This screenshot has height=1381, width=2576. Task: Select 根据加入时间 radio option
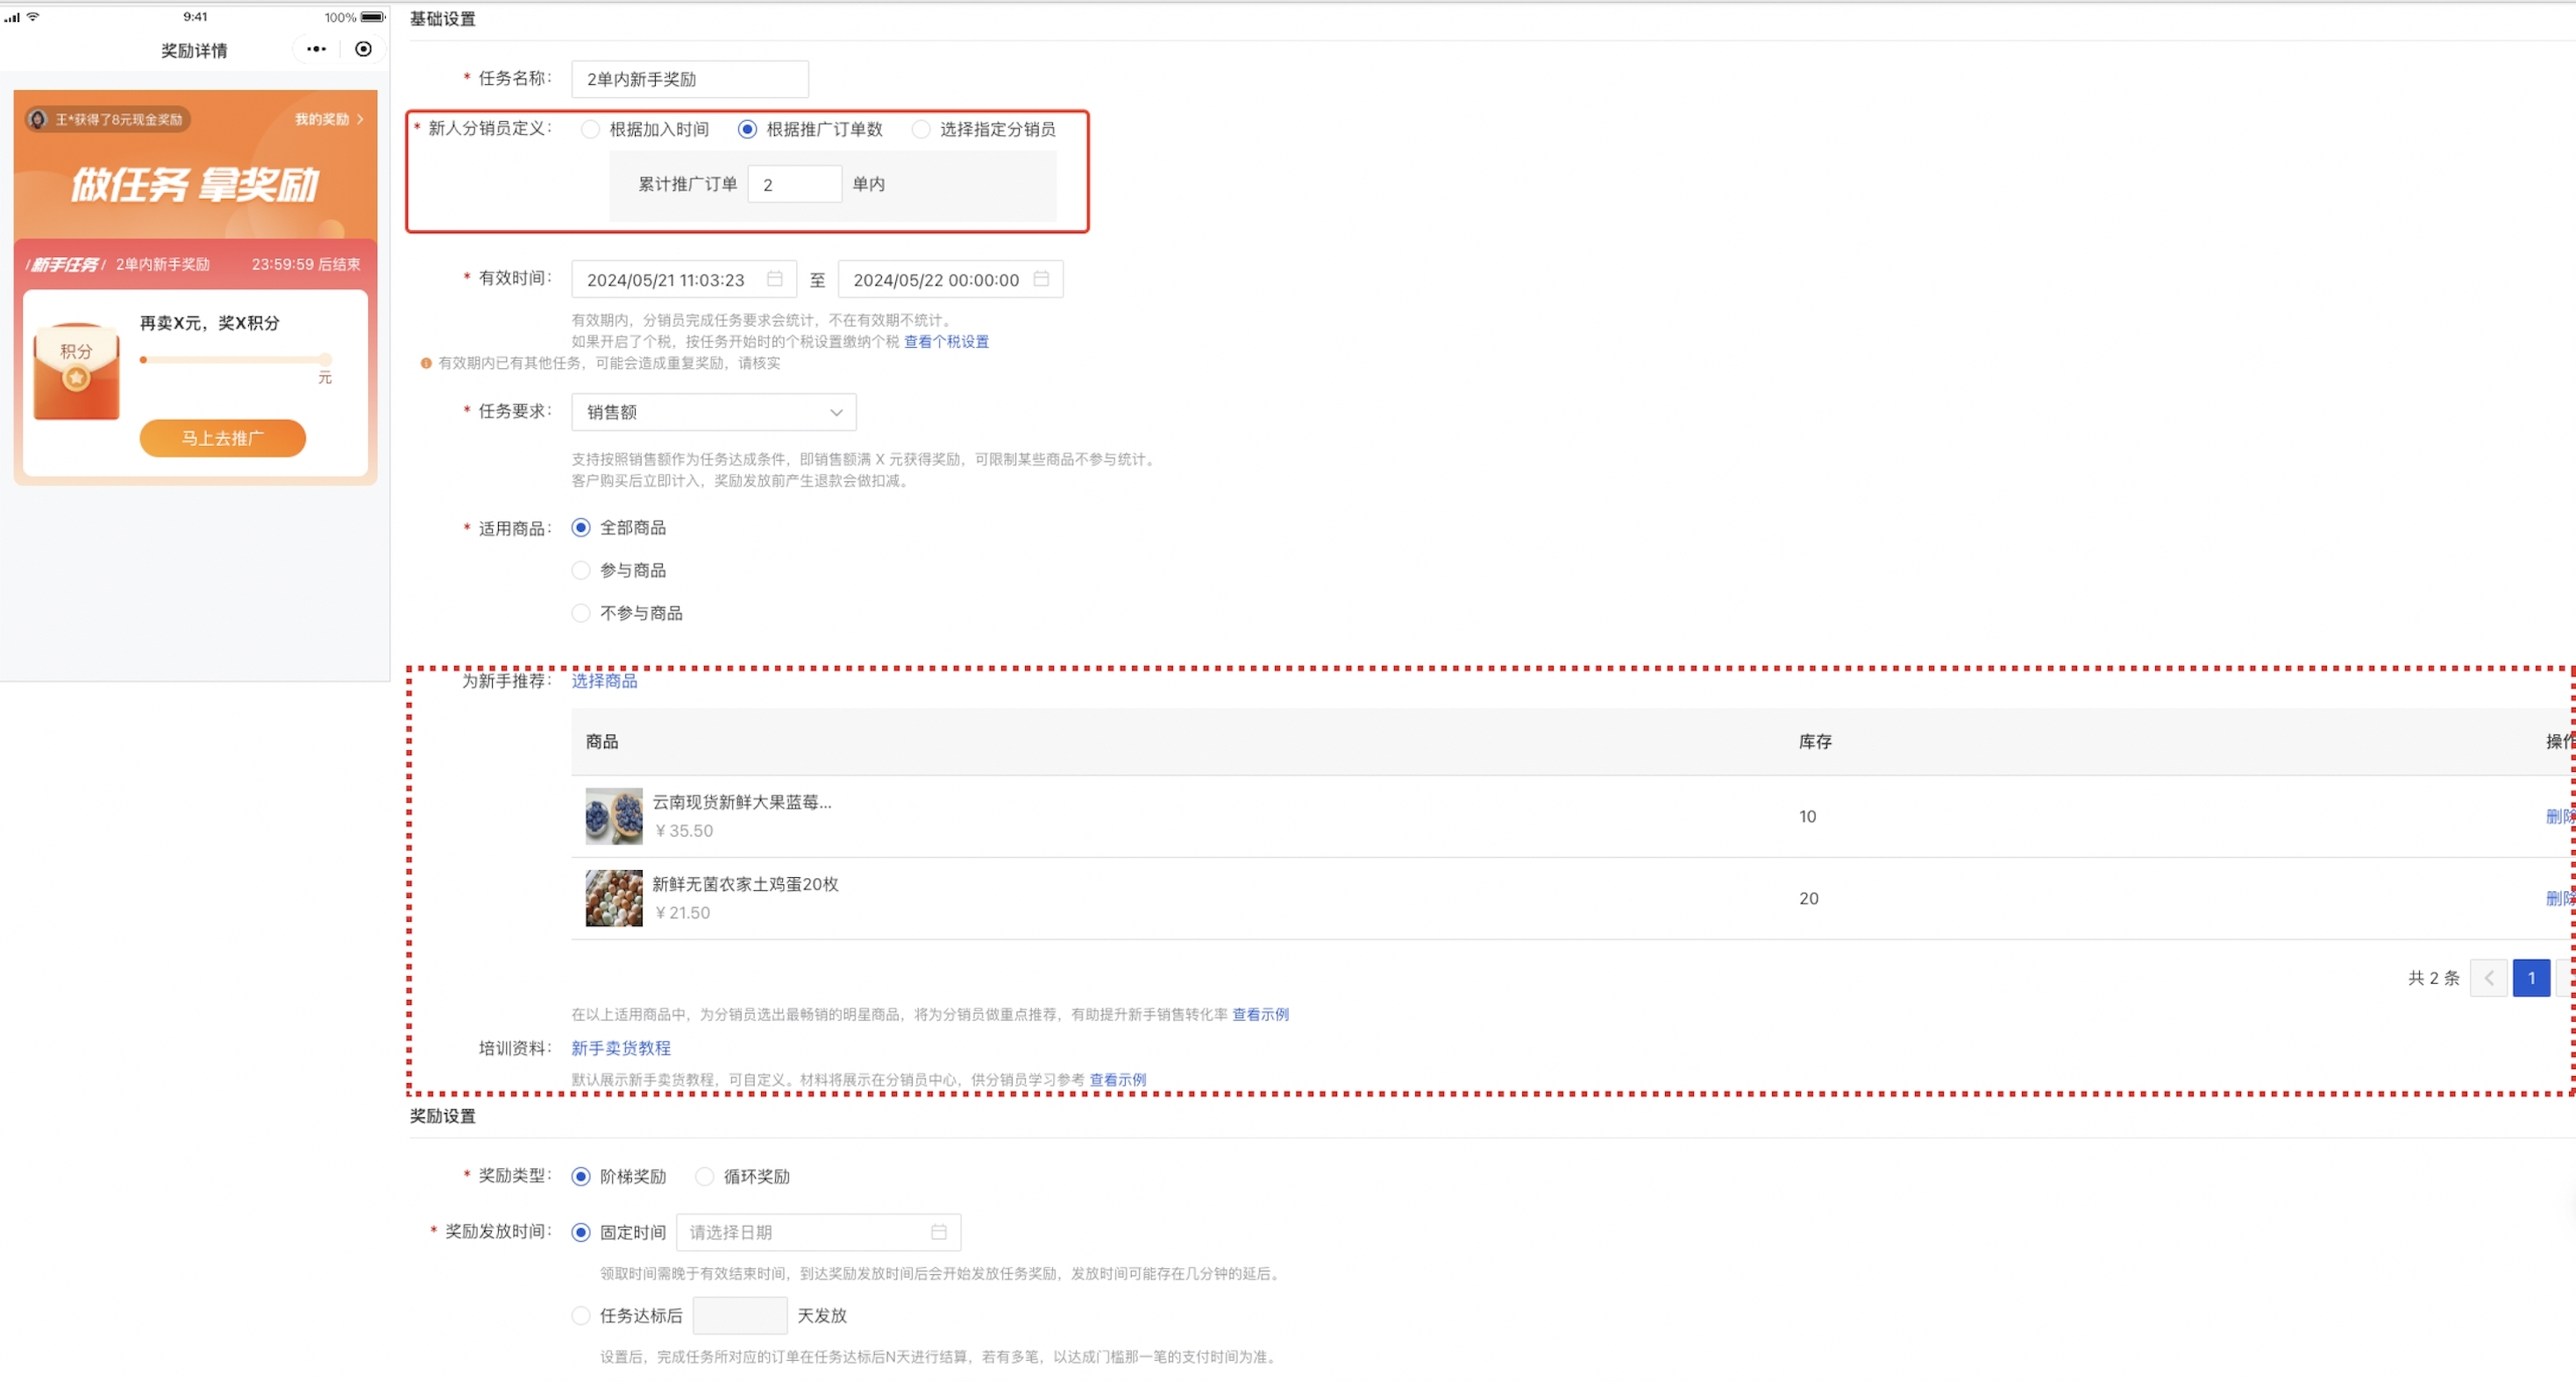(x=590, y=129)
